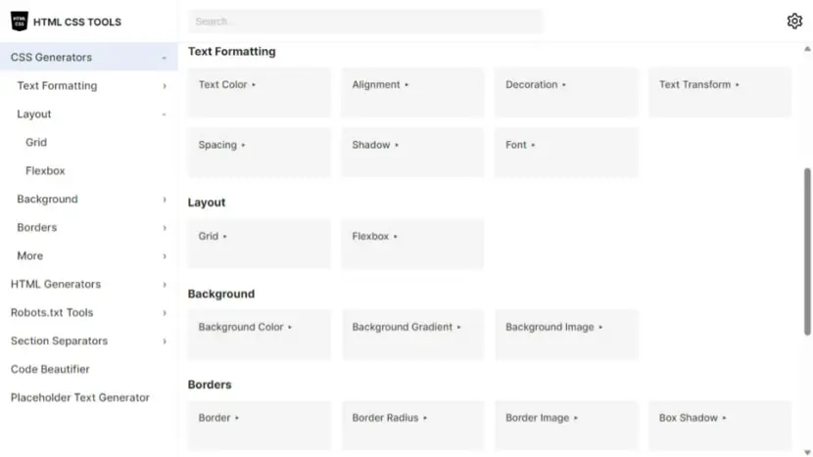Expand the Background sidebar chevron
Screen dimensions: 813x457
pos(165,200)
